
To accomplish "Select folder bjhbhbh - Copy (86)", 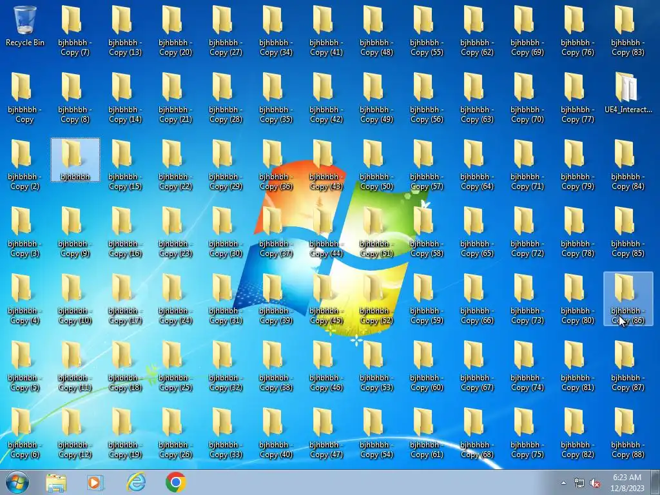I will [628, 299].
